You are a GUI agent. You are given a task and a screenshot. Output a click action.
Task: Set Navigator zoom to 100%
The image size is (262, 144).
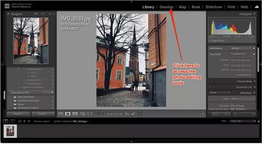click(43, 14)
